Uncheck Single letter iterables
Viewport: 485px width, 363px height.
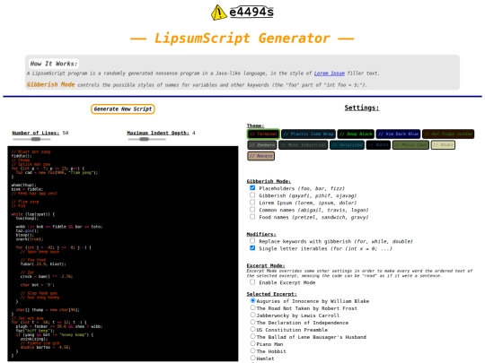click(252, 248)
